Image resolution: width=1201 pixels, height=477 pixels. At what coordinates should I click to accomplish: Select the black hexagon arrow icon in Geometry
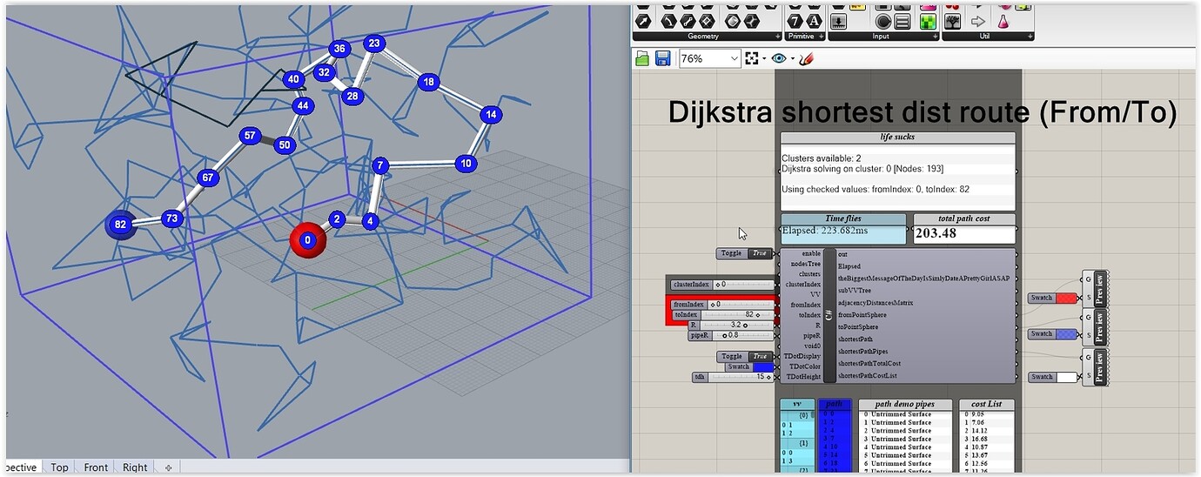(643, 21)
